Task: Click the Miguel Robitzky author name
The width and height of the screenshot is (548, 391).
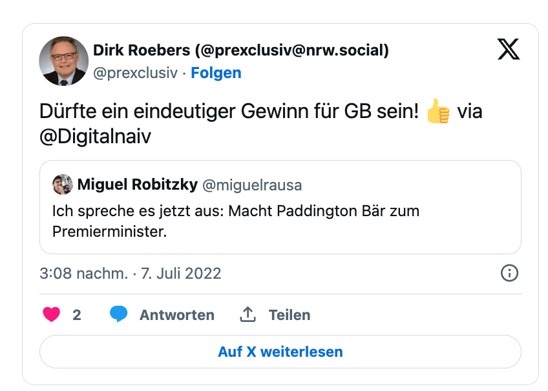Action: pos(137,185)
